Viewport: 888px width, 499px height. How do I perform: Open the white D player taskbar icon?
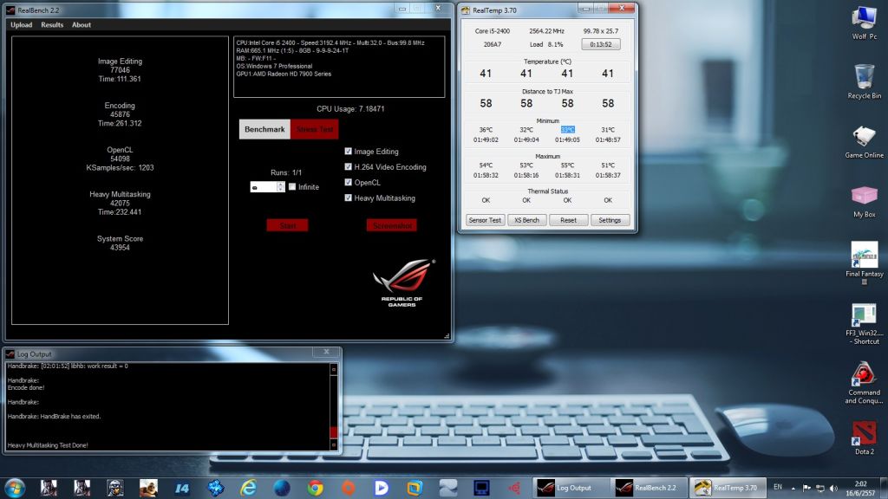coord(382,488)
